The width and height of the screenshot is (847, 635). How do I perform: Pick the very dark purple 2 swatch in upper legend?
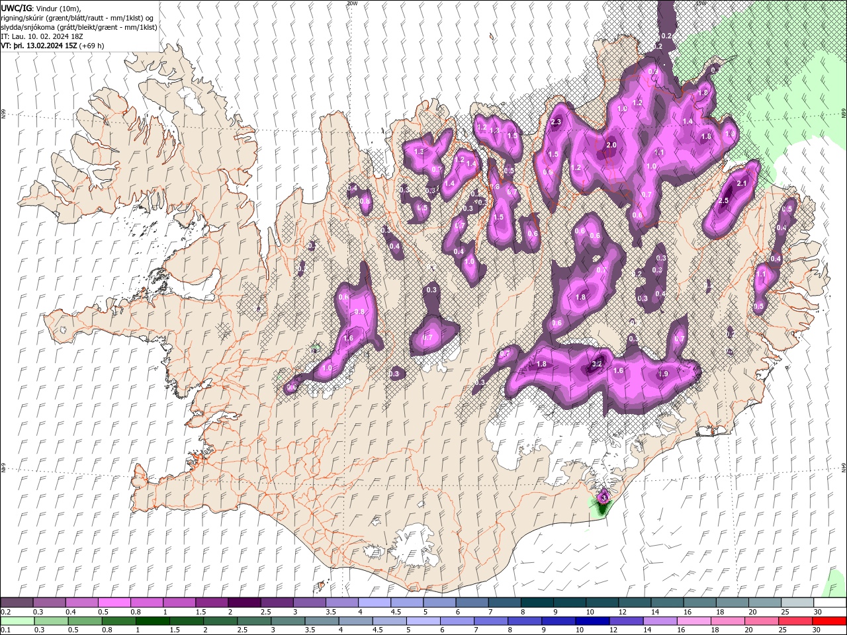coord(244,603)
